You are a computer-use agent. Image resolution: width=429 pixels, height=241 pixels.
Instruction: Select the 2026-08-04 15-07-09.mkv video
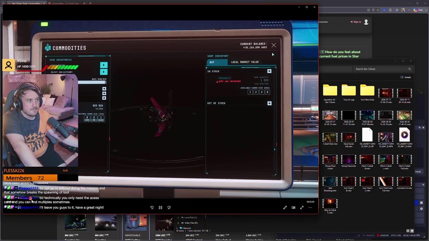(x=367, y=118)
